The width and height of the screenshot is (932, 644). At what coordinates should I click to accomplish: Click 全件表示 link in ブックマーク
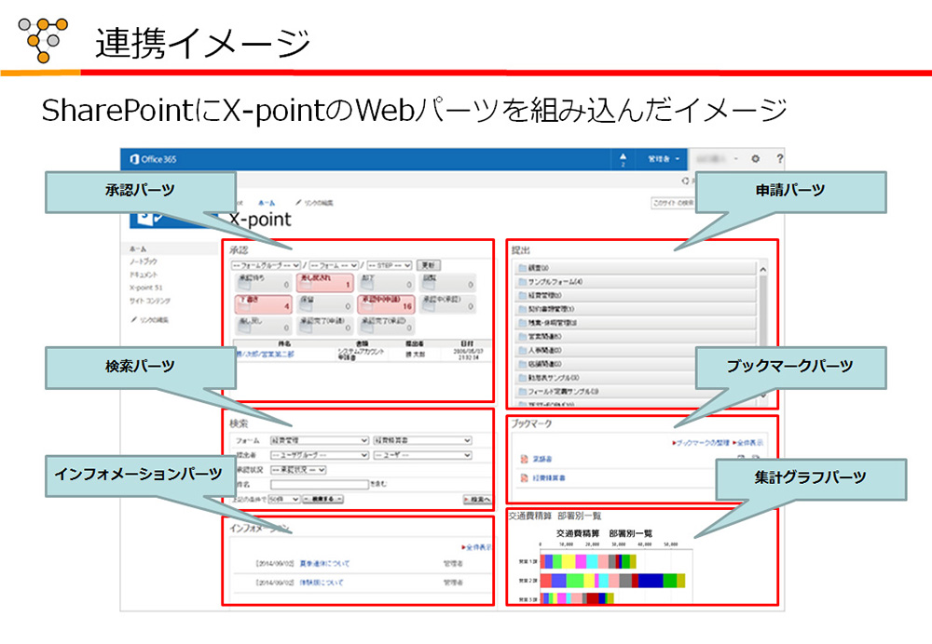coord(748,442)
